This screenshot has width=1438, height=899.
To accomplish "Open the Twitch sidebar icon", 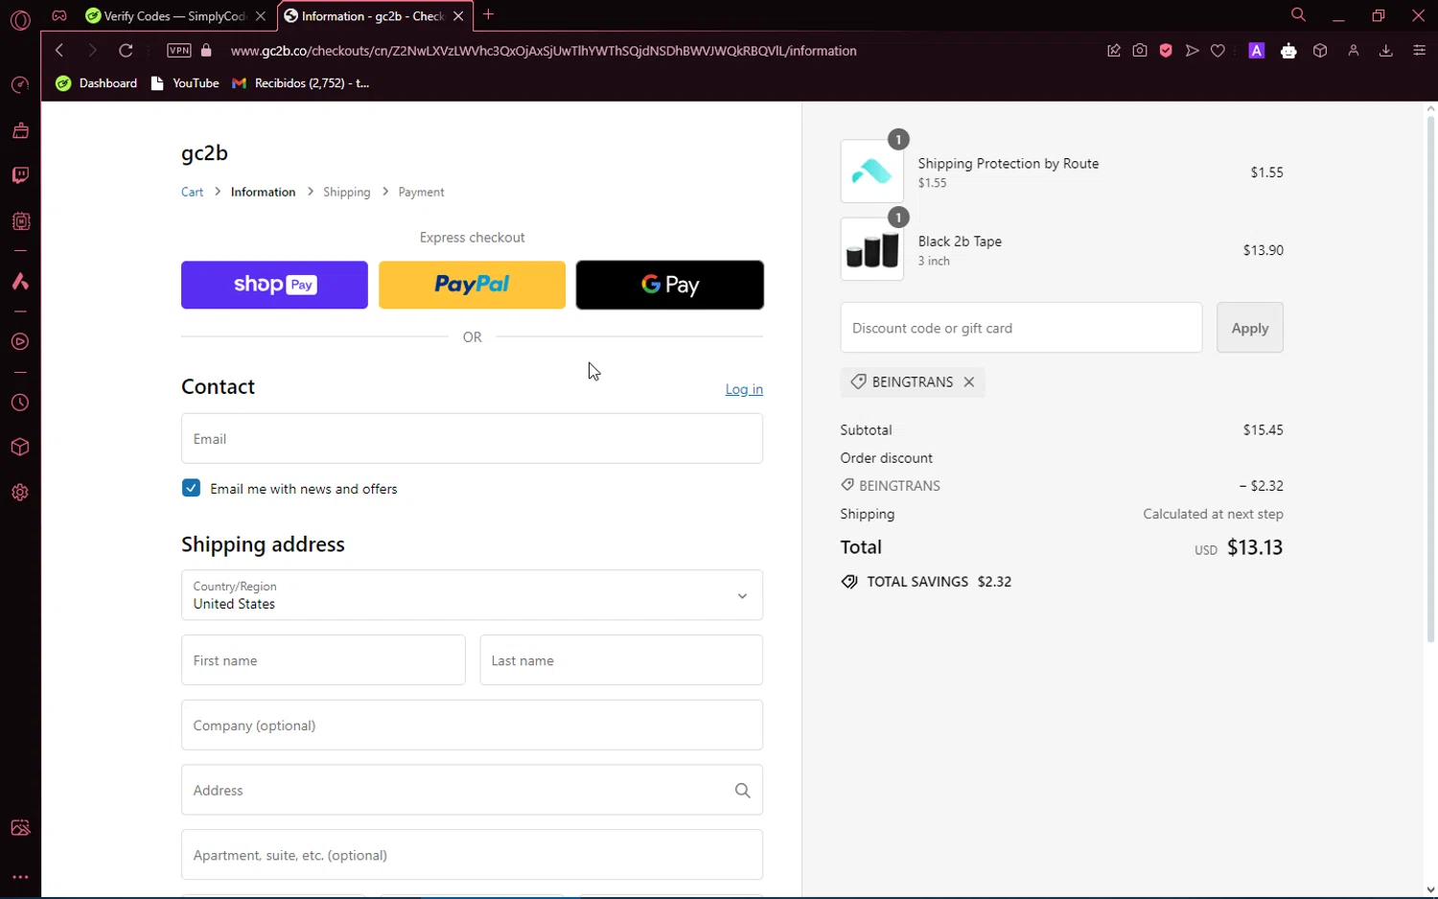I will 20,175.
